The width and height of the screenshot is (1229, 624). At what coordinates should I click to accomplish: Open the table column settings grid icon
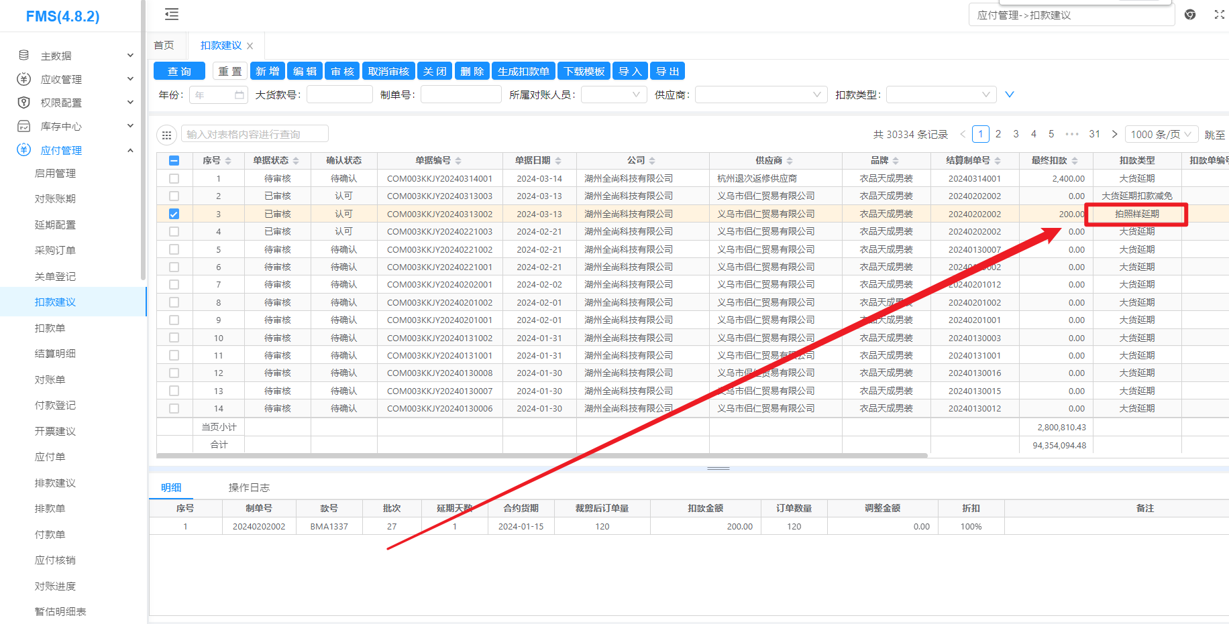click(166, 135)
